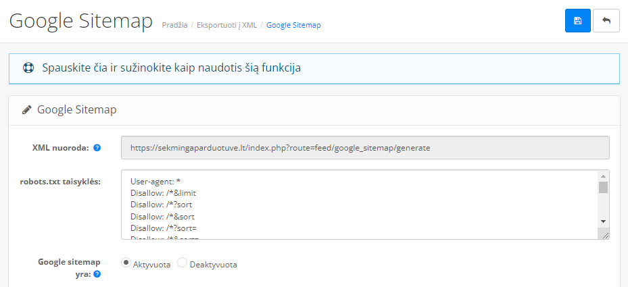Viewport: 628px width, 287px height.
Task: Open help tooltip next to XML nuoroda
Action: click(97, 148)
